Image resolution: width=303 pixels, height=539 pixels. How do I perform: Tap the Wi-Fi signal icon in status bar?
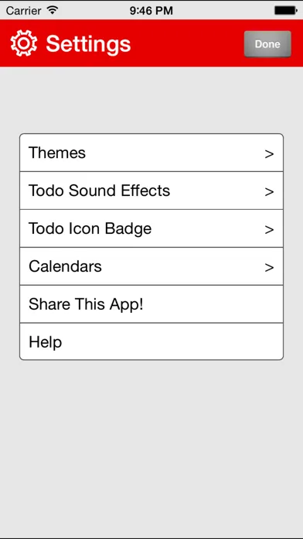pyautogui.click(x=53, y=10)
